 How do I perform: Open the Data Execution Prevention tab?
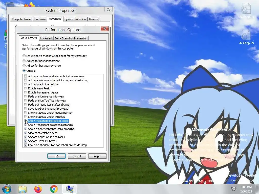tap(71, 38)
